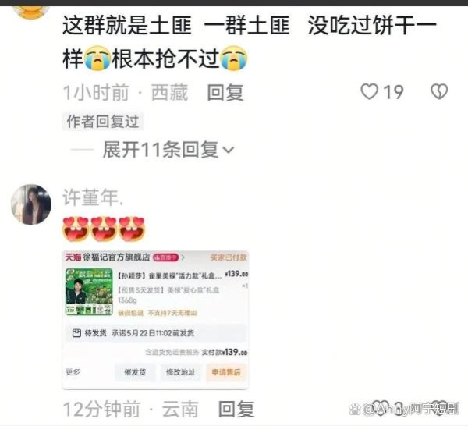Tap 修改地址 button in order card

pos(181,372)
